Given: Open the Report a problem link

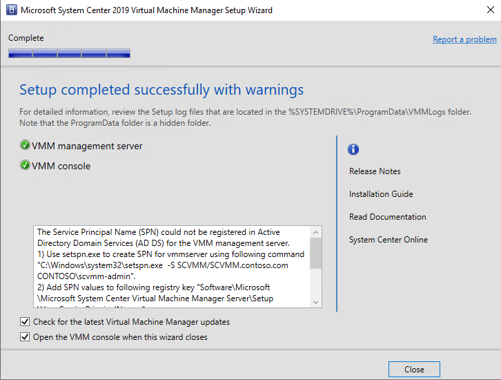Looking at the screenshot, I should 464,39.
